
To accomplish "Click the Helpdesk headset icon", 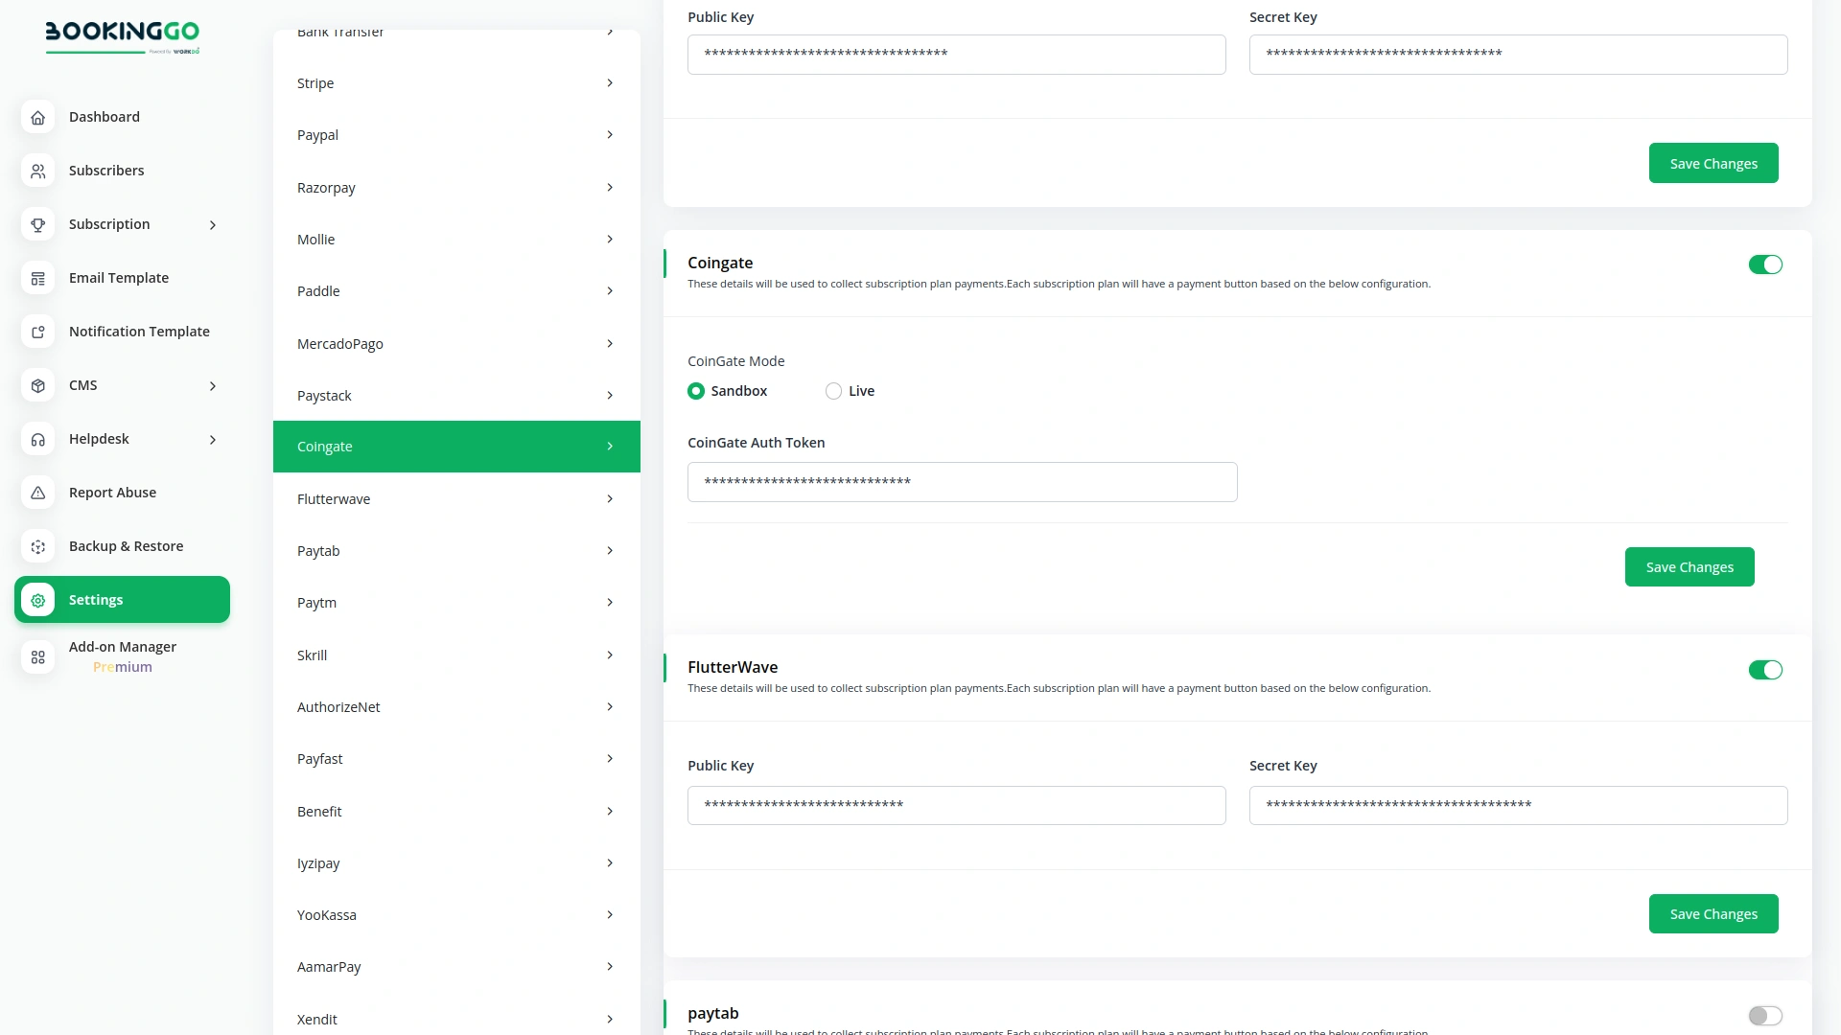I will [37, 439].
